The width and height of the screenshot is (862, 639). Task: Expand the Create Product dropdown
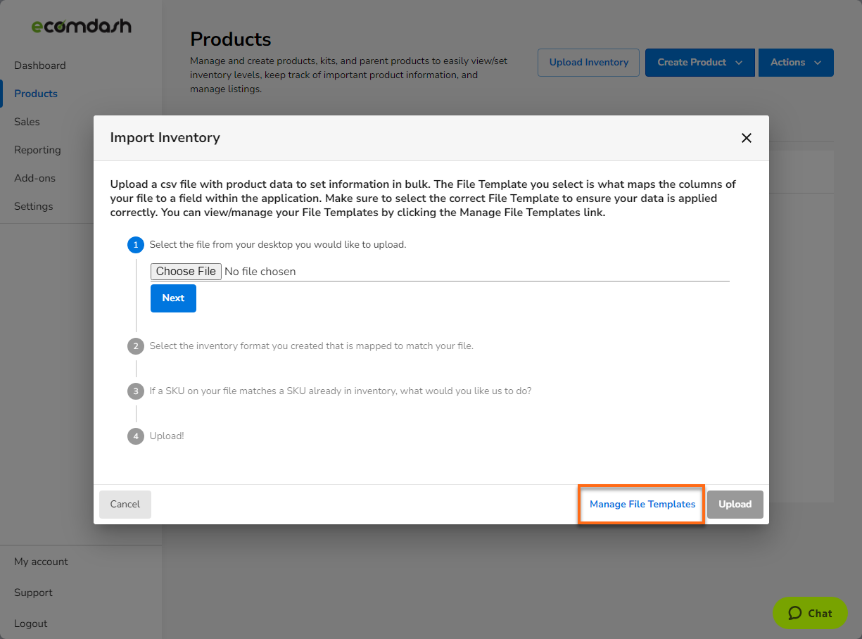699,63
